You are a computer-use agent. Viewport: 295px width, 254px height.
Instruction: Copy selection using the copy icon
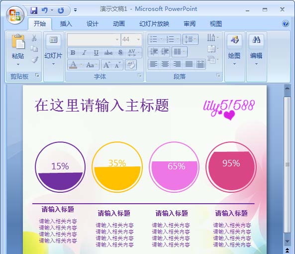click(34, 49)
